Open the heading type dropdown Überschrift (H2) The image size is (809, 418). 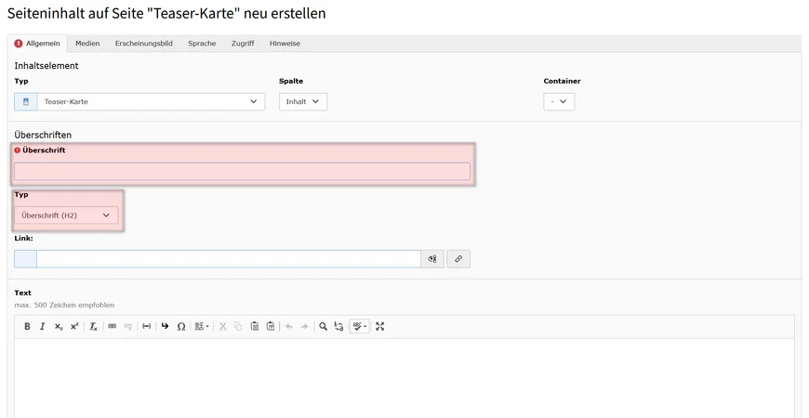(66, 216)
